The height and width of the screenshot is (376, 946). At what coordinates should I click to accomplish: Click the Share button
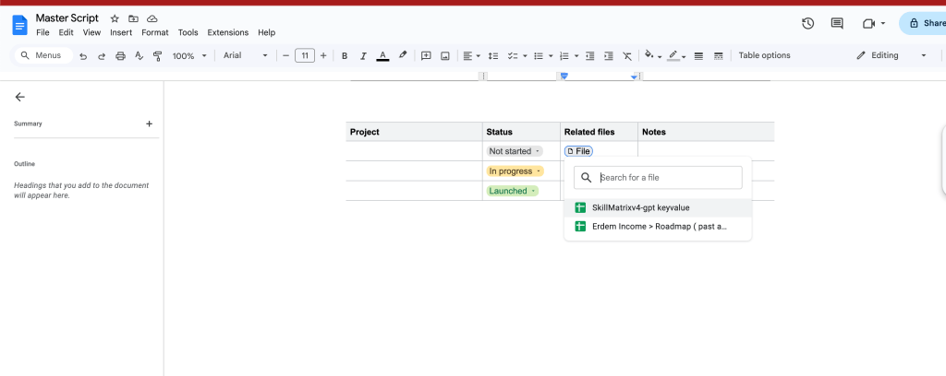(x=923, y=23)
